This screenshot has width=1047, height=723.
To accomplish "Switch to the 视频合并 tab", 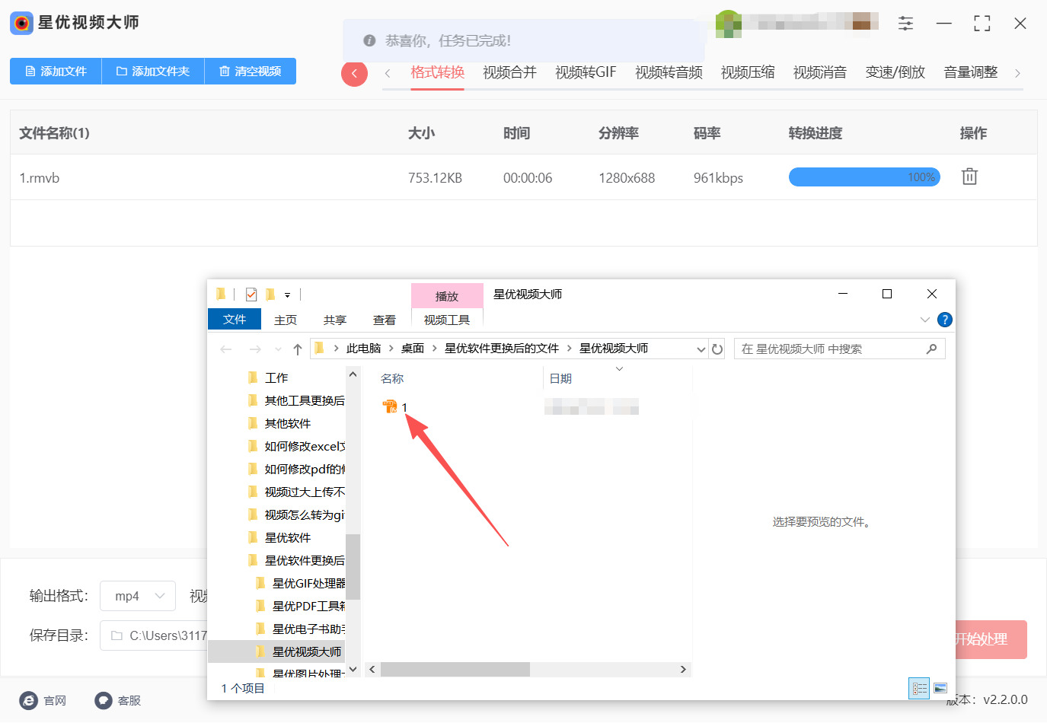I will point(509,72).
